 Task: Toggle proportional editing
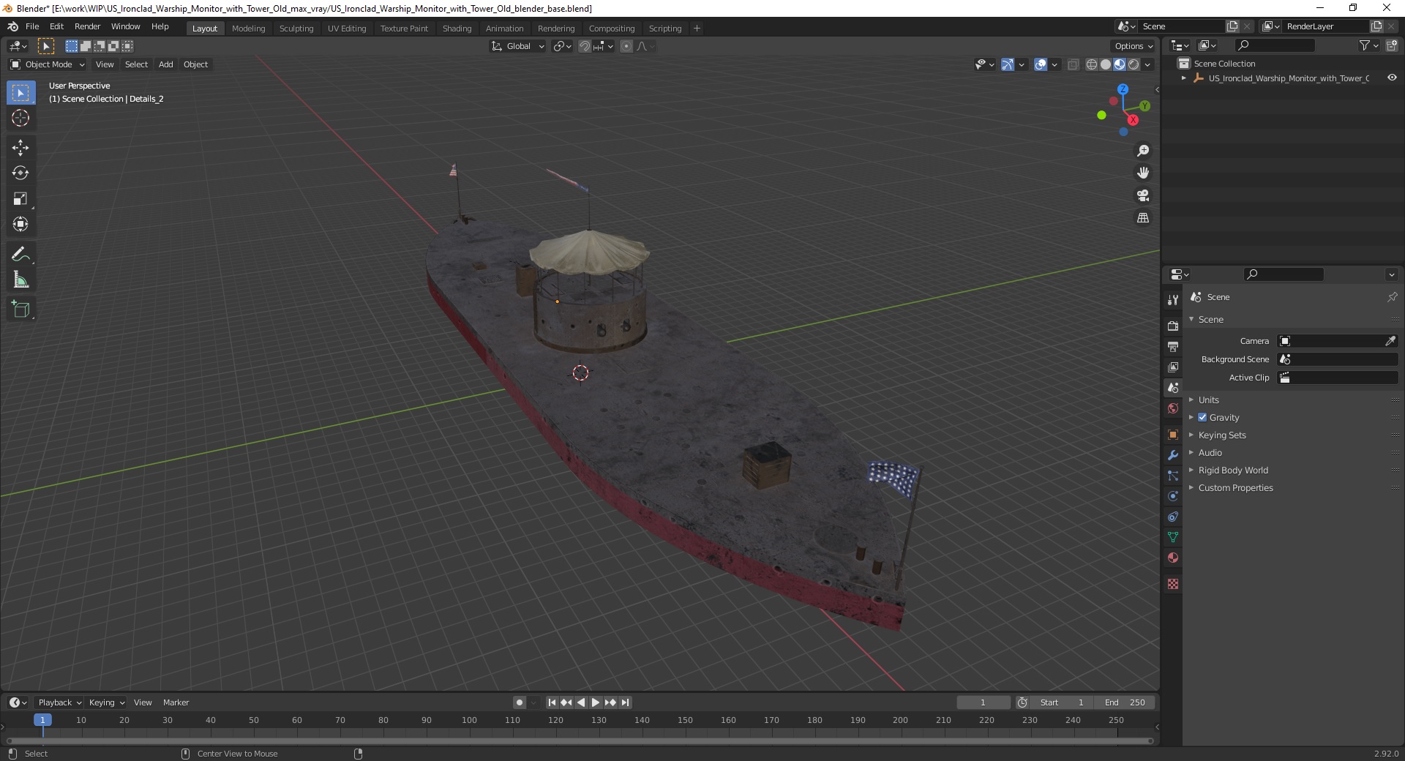(x=626, y=46)
